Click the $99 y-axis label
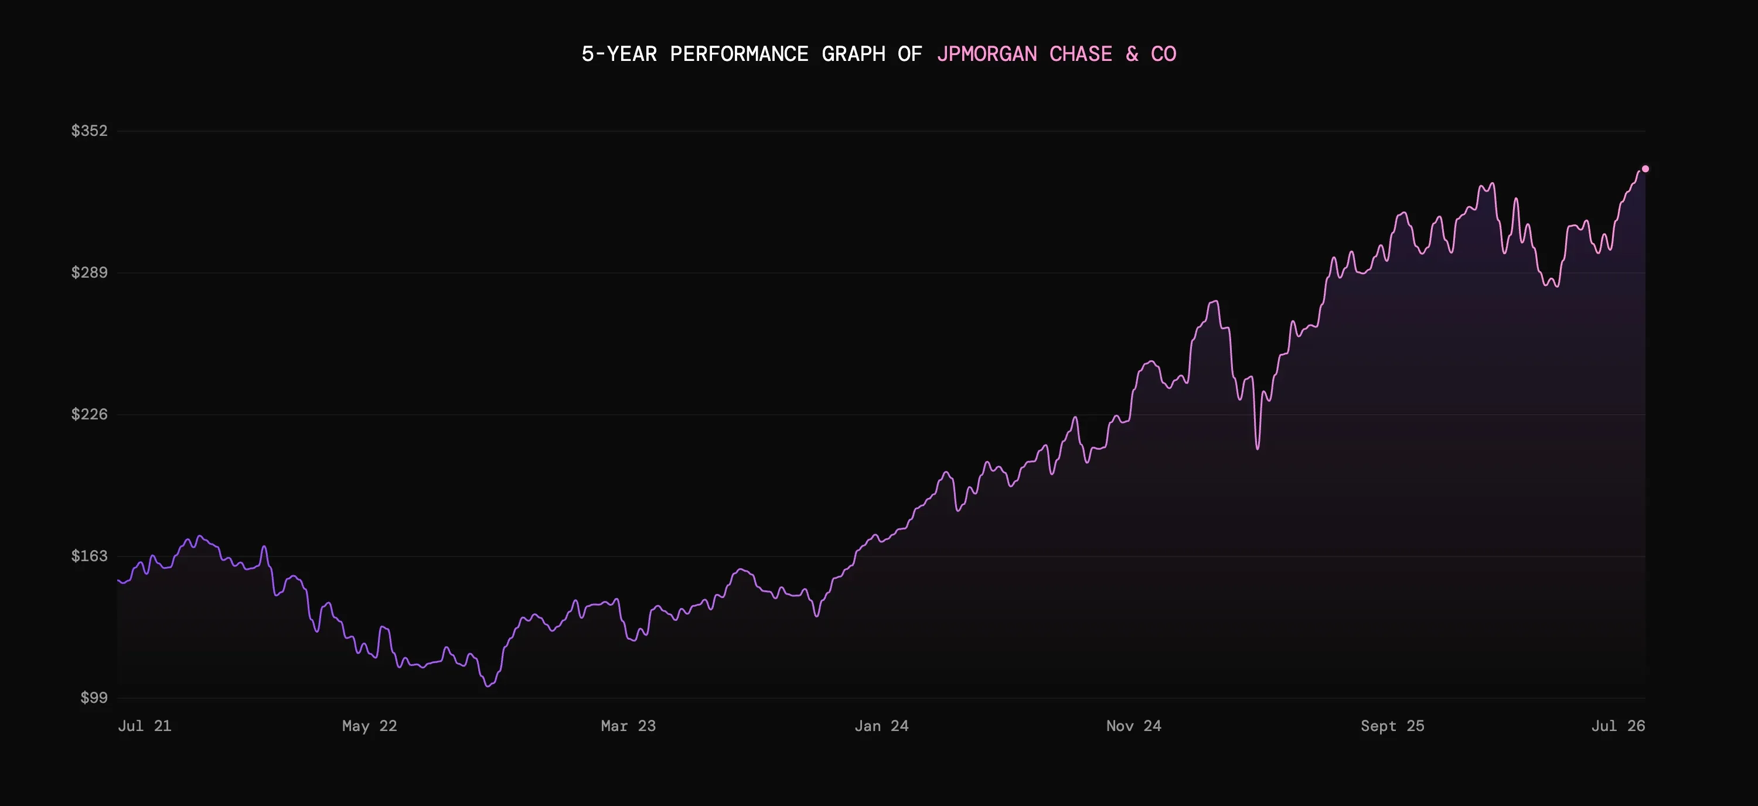The width and height of the screenshot is (1758, 806). point(94,698)
